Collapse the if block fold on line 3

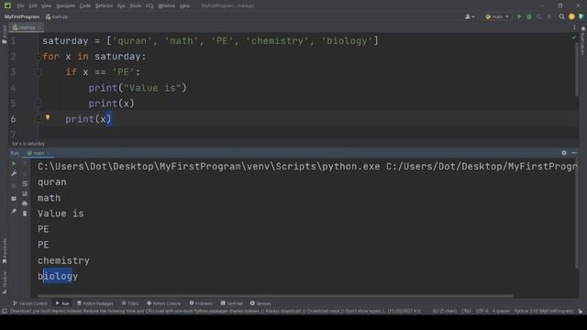tap(38, 71)
